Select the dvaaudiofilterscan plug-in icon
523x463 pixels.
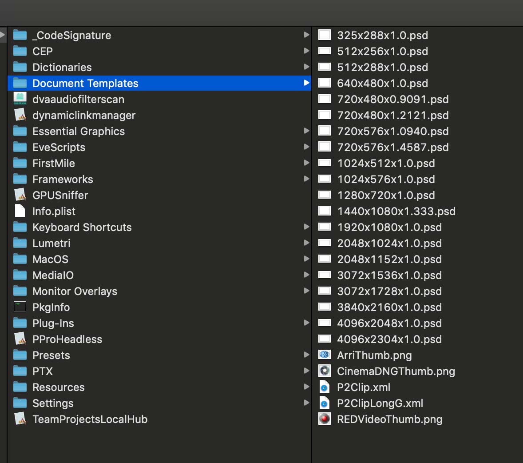tap(20, 99)
